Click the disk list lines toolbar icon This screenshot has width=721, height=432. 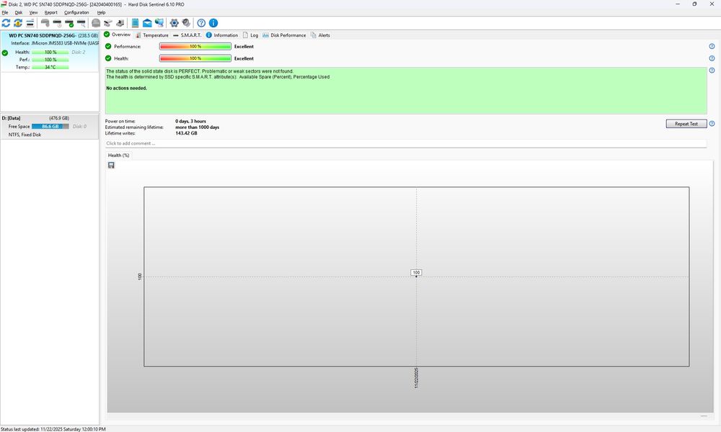tap(30, 23)
